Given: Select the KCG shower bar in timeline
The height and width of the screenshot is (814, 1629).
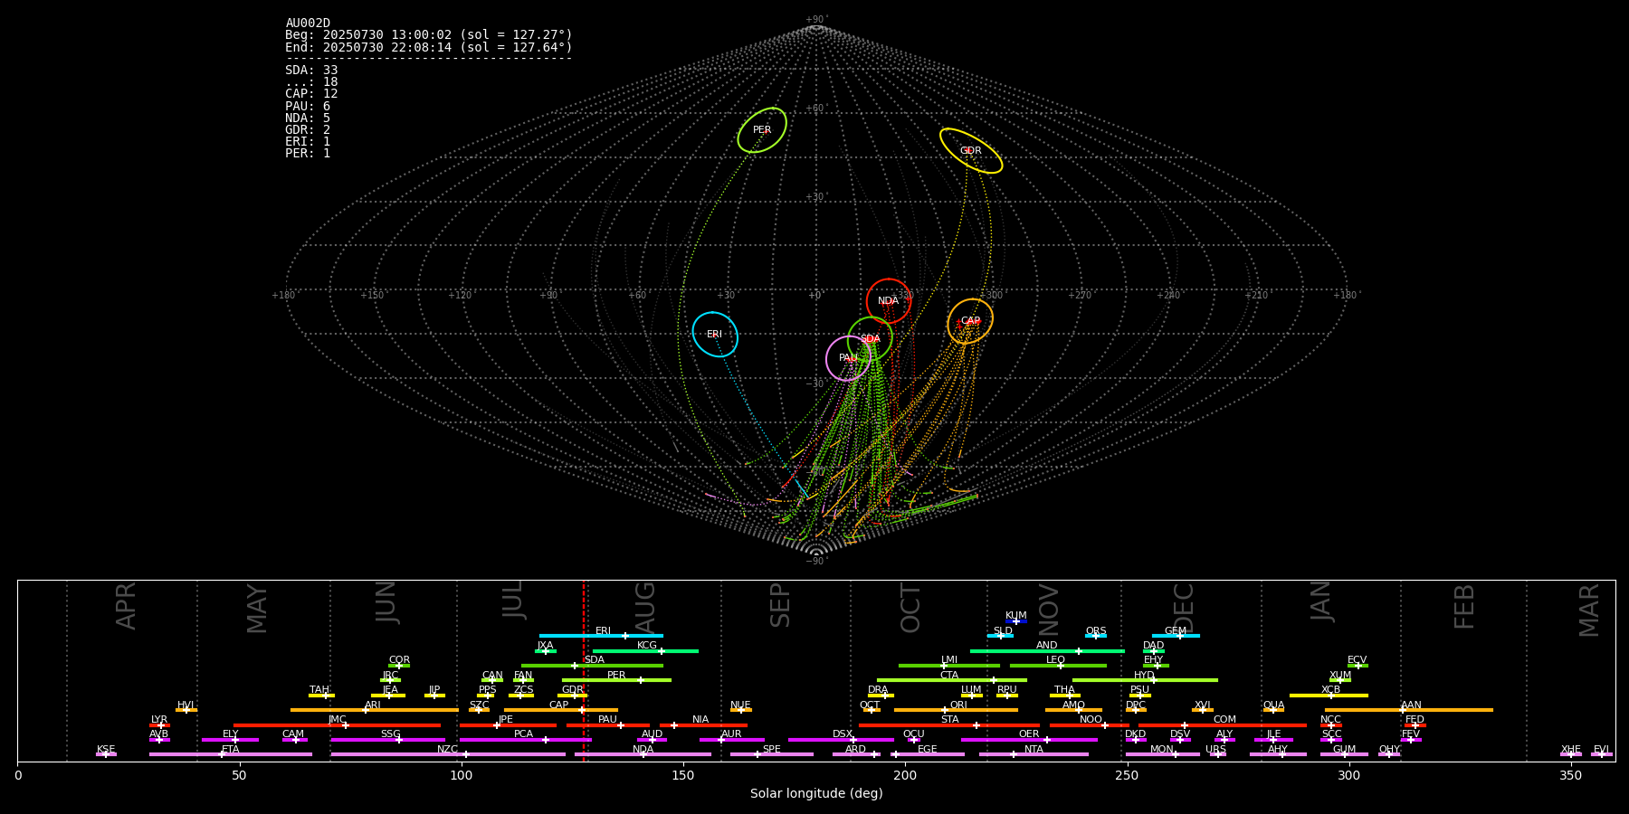Looking at the screenshot, I should (x=645, y=651).
